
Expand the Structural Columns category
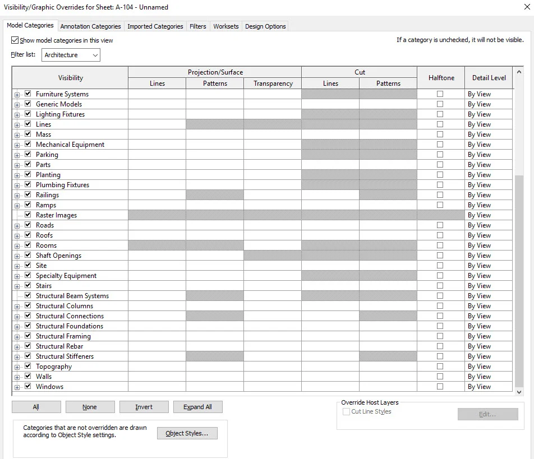pos(17,307)
